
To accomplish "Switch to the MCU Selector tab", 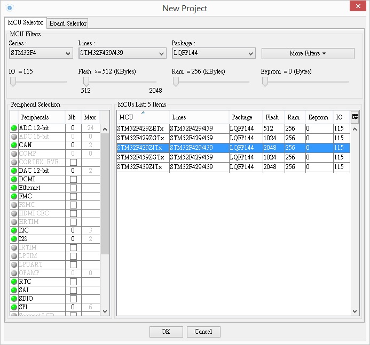I will 26,22.
